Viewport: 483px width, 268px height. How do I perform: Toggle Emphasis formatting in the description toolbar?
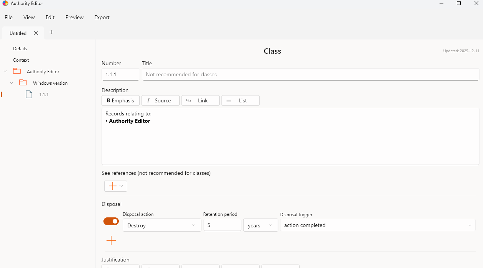pos(120,100)
